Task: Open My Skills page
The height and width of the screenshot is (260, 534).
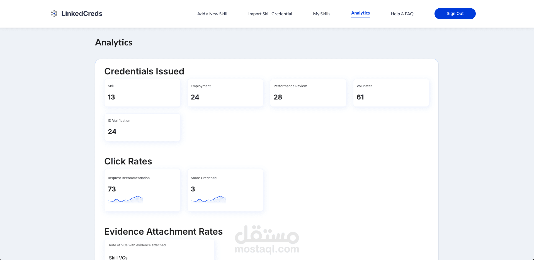Action: [321, 14]
